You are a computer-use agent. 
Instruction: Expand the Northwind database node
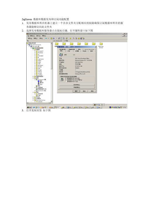coord(35,65)
